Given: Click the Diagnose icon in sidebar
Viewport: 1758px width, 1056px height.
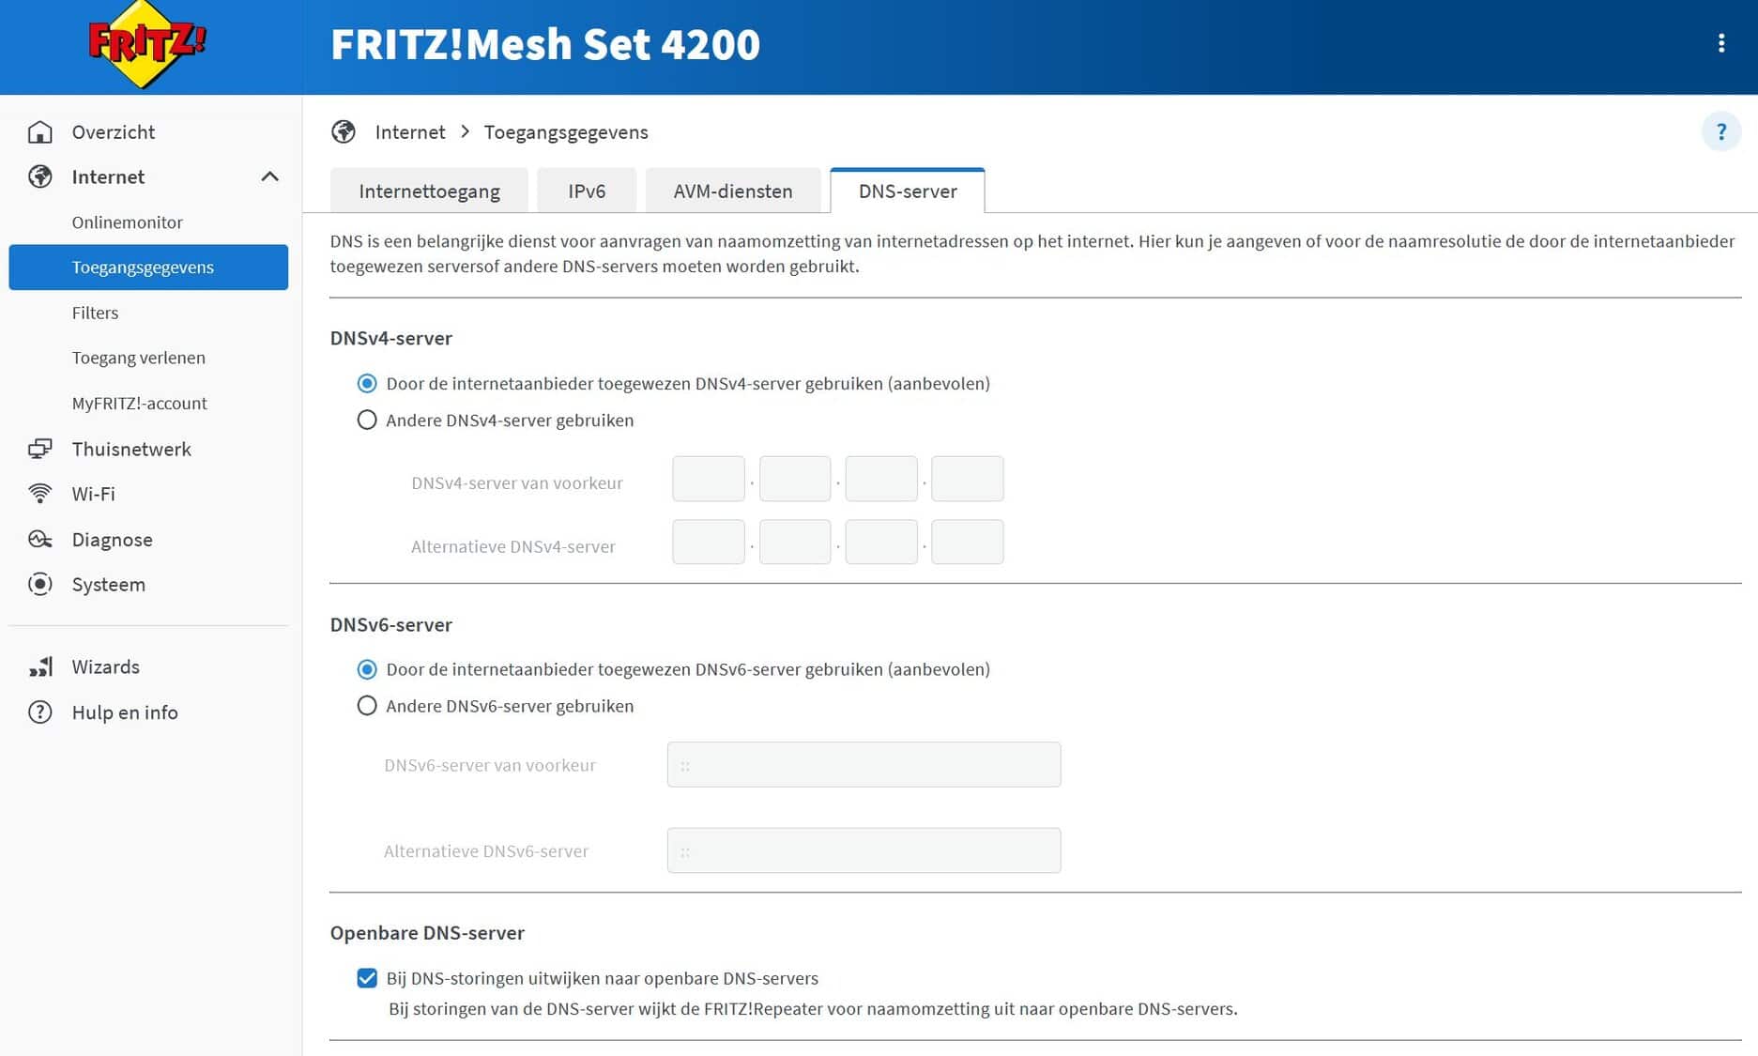Looking at the screenshot, I should [39, 540].
